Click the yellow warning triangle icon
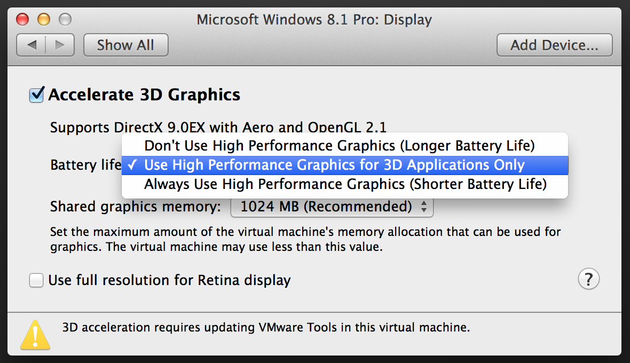The width and height of the screenshot is (630, 363). [x=35, y=335]
